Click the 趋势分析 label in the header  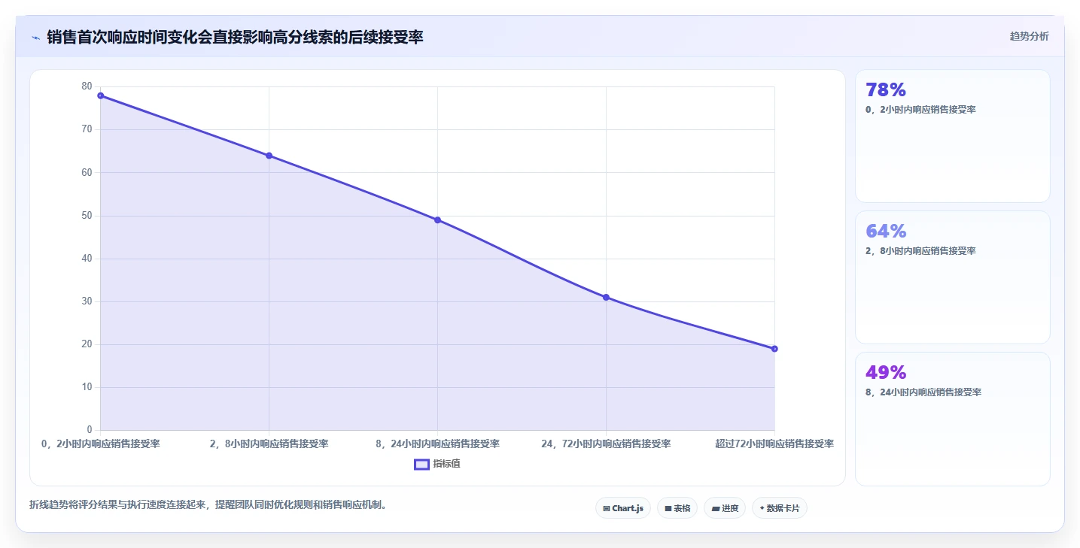click(1029, 36)
